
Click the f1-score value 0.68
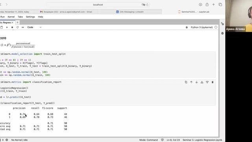50,114
